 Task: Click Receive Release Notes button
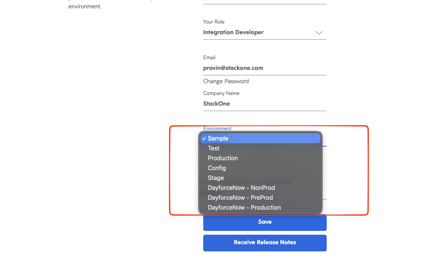(x=265, y=243)
